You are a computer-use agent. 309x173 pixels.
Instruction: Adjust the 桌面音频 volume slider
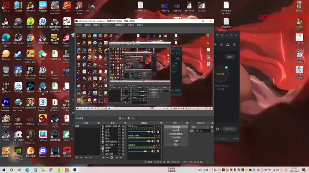pyautogui.click(x=139, y=151)
